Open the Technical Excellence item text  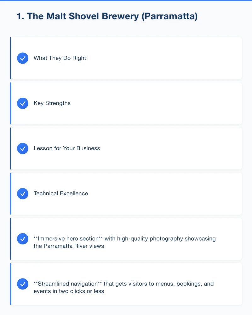tap(61, 193)
